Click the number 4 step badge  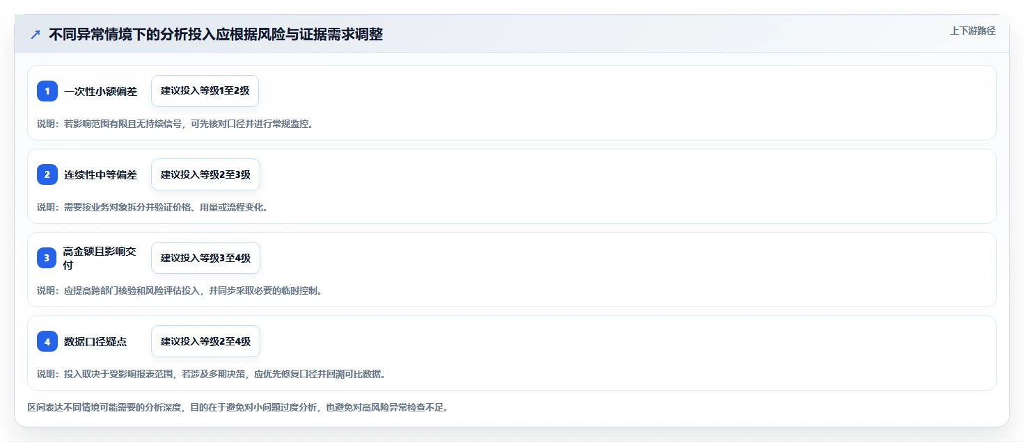coord(47,341)
